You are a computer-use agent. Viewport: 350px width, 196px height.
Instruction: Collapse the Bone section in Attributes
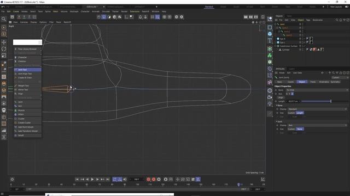click(x=277, y=105)
